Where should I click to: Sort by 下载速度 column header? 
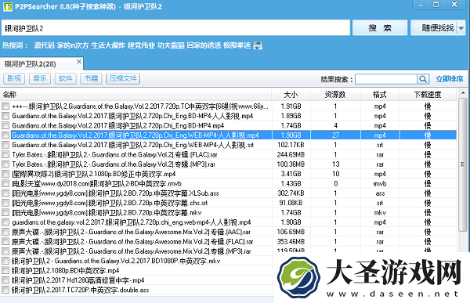coord(428,95)
